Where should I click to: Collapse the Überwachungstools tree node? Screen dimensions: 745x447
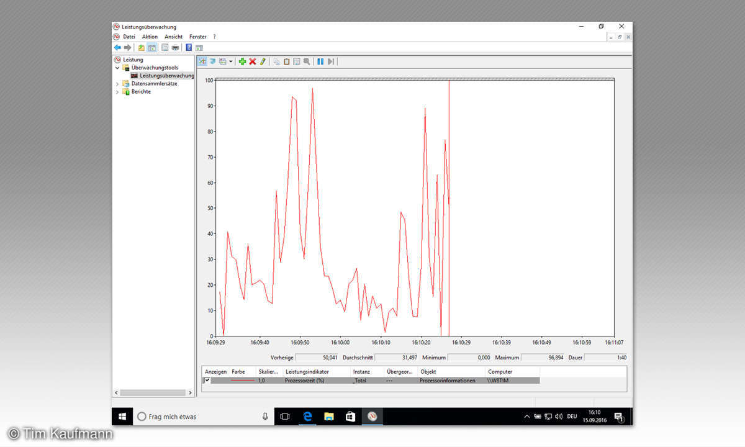[x=117, y=68]
